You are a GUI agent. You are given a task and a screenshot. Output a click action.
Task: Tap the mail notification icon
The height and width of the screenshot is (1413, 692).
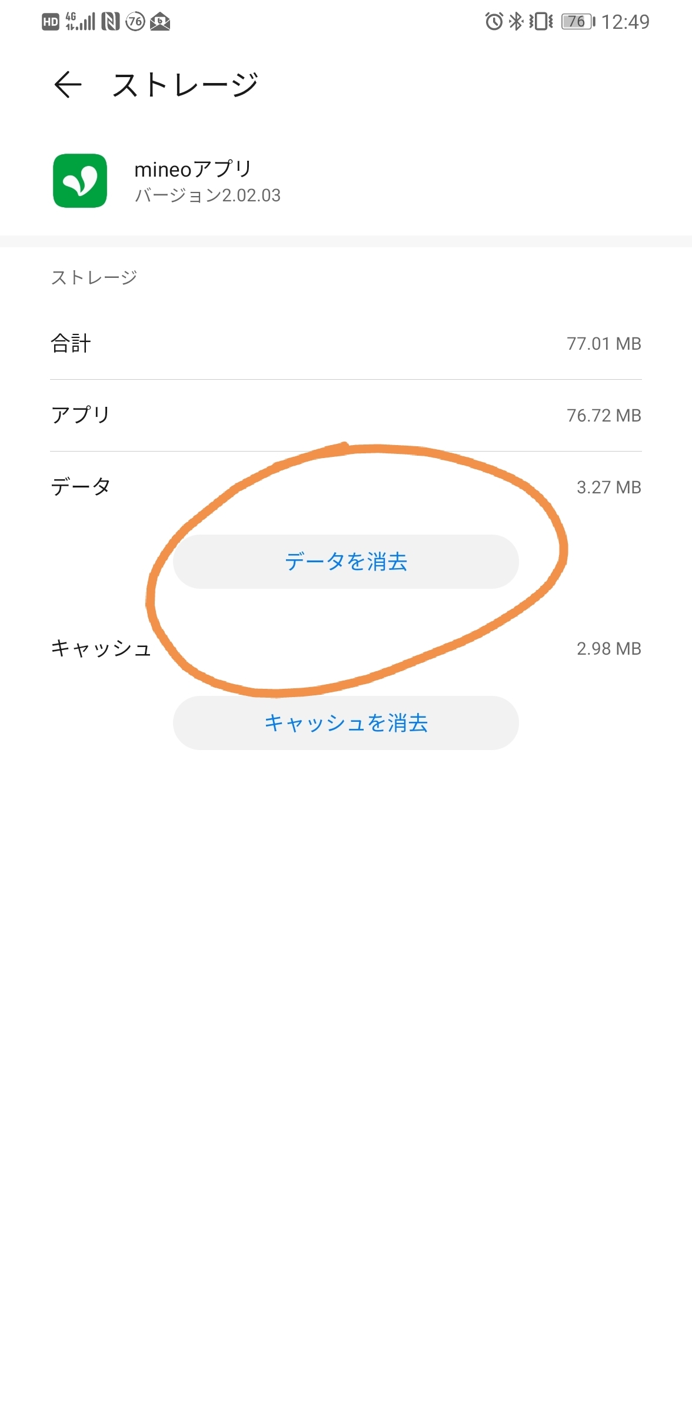pyautogui.click(x=160, y=22)
